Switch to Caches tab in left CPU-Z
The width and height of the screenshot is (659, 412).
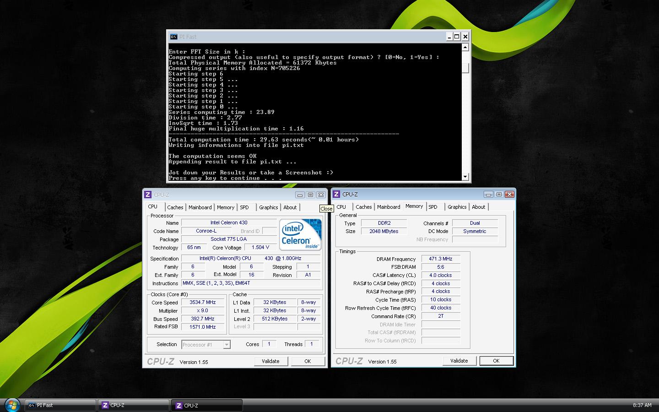point(175,207)
